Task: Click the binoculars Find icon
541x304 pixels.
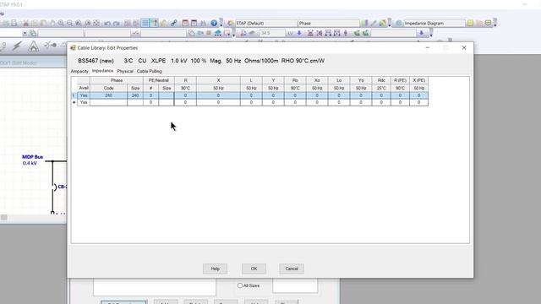Action: point(203,23)
